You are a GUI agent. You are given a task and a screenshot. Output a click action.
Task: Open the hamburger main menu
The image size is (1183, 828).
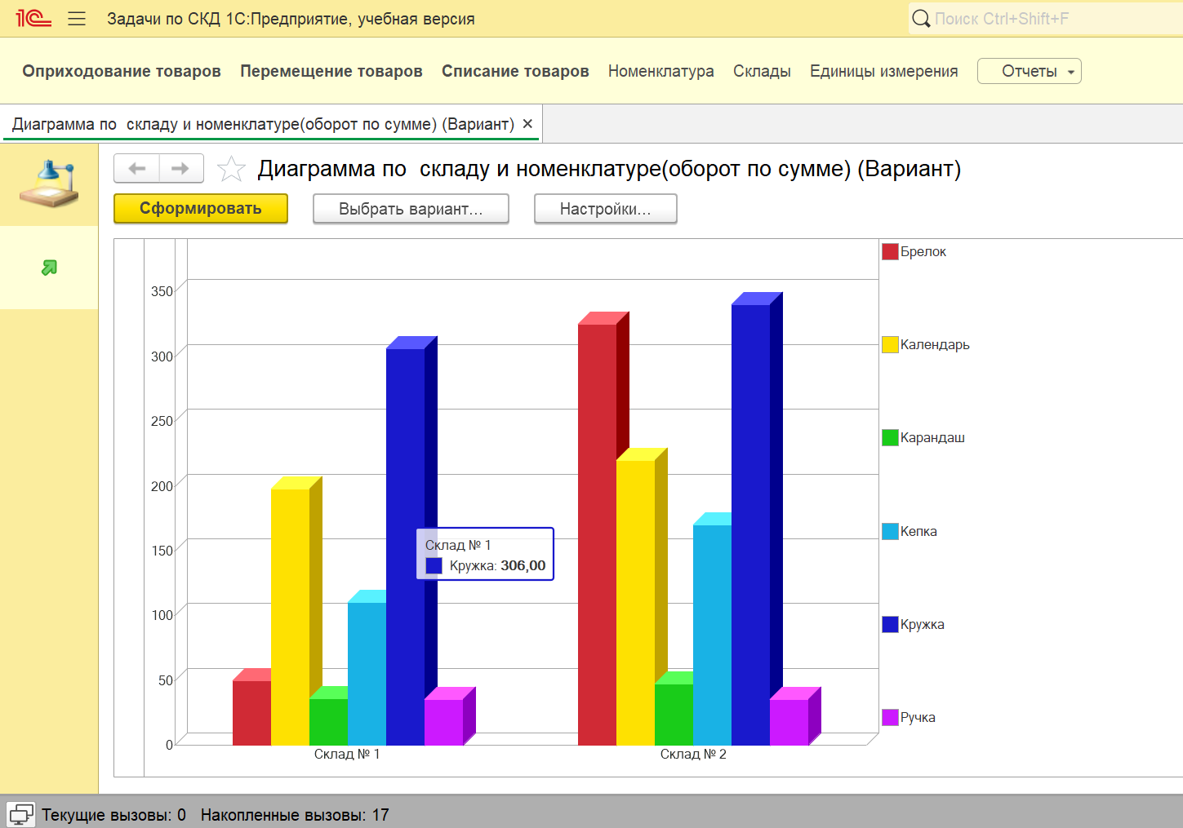pos(77,19)
